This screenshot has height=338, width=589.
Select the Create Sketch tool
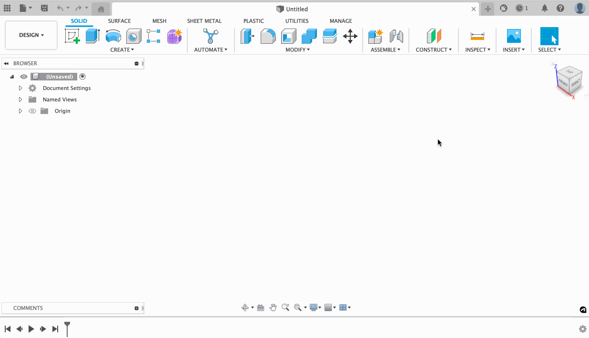click(72, 36)
